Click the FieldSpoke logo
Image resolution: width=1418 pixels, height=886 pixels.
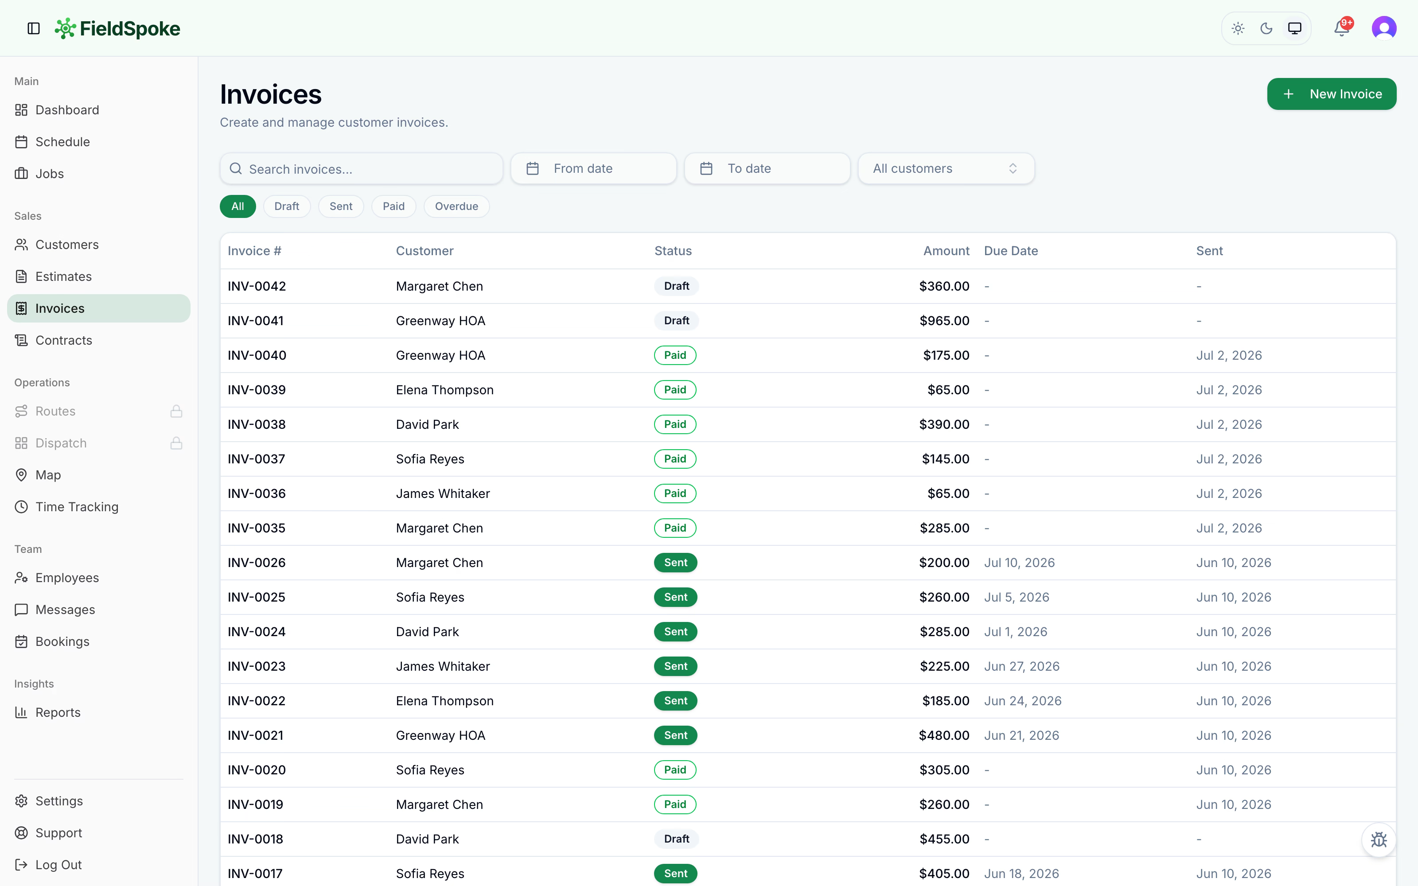point(117,28)
